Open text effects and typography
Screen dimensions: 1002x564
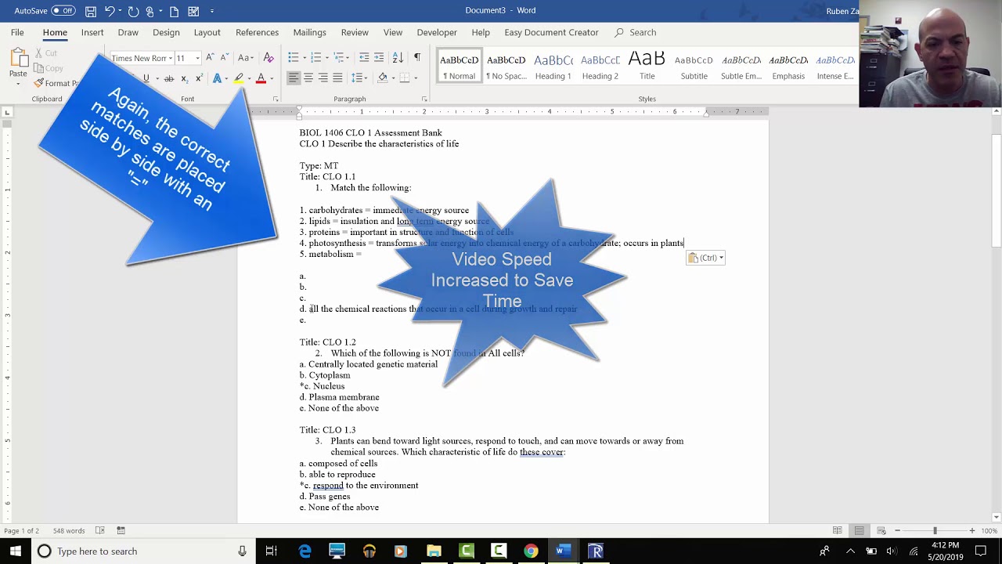click(x=217, y=78)
